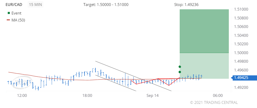The image size is (257, 108).
Task: Click the Sep 14 date axis label
Action: pyautogui.click(x=153, y=95)
